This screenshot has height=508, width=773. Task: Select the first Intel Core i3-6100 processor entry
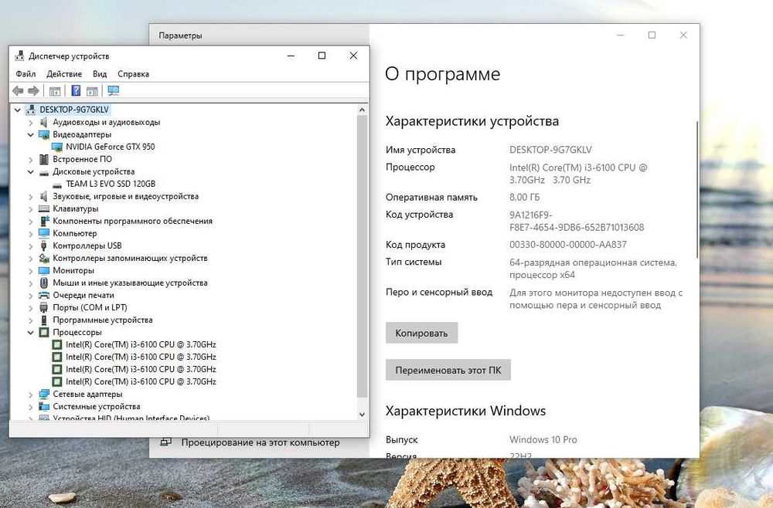141,344
